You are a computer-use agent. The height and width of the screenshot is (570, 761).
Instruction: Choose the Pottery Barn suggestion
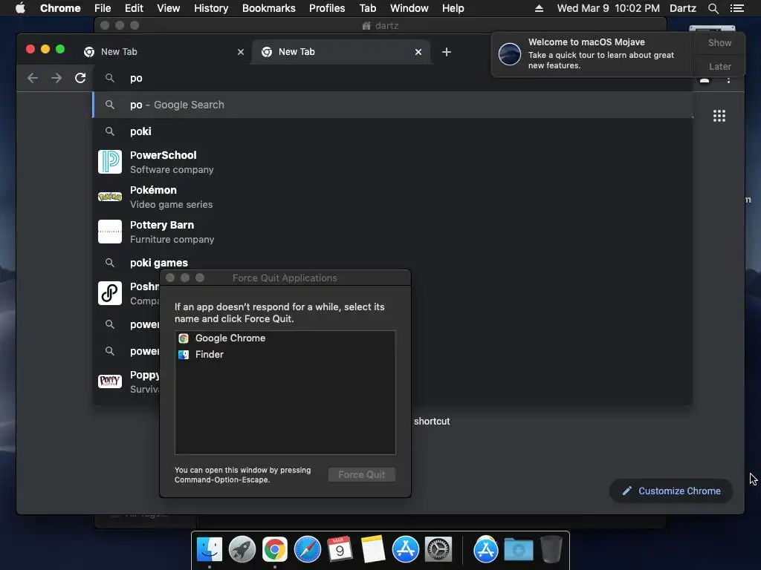tap(392, 232)
